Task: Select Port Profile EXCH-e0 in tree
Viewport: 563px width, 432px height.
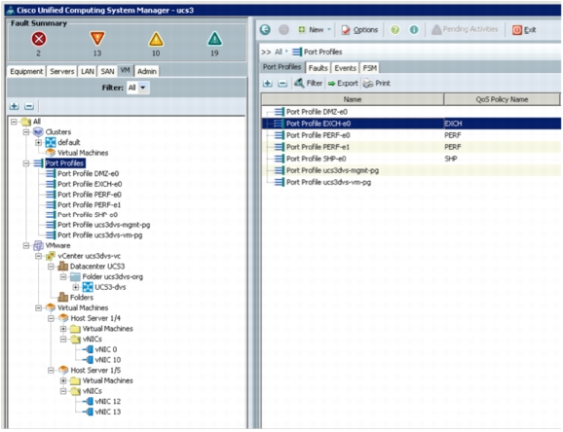Action: [90, 184]
